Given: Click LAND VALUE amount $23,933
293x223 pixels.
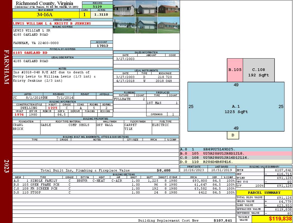Looking at the screenshot, I should point(284,205).
